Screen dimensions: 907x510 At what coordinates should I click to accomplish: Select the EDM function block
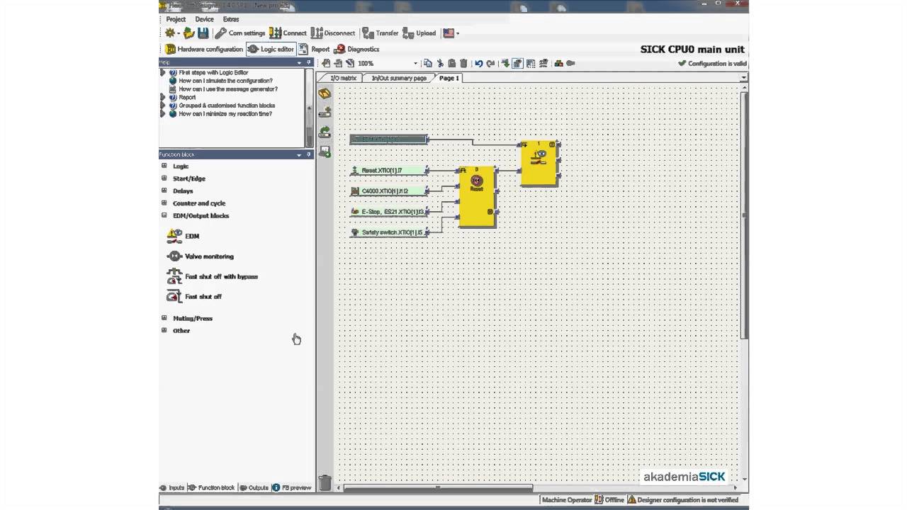tap(183, 236)
